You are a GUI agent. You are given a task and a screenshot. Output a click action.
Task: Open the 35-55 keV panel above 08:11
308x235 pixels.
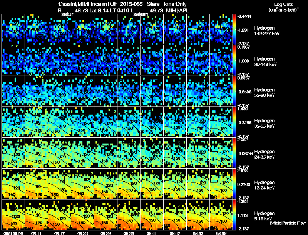36,122
